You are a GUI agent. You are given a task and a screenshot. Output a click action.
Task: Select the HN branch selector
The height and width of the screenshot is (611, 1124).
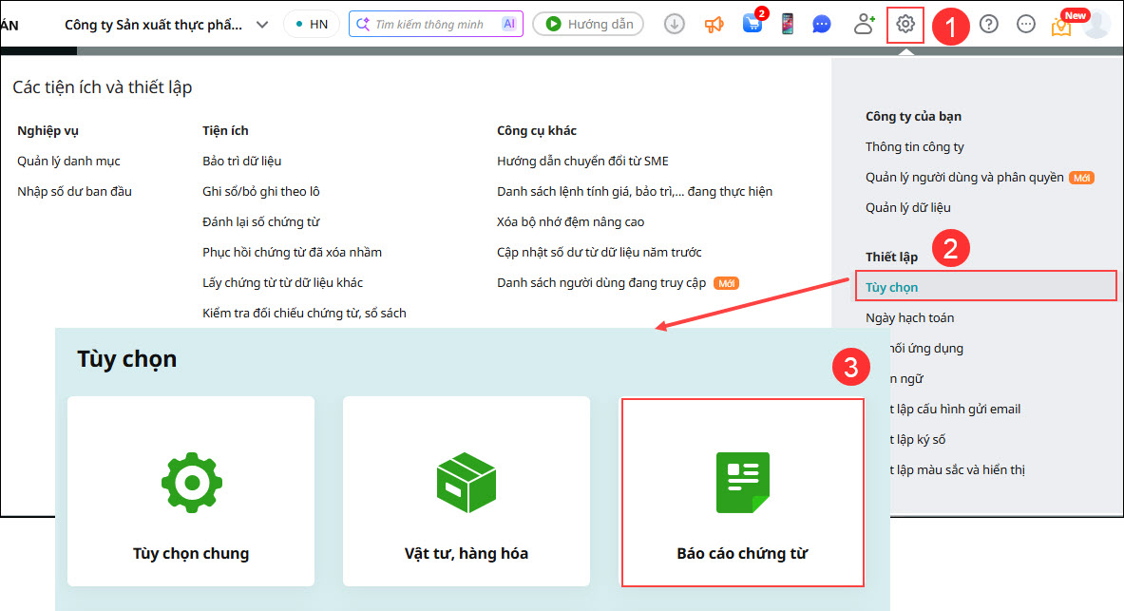(x=312, y=24)
